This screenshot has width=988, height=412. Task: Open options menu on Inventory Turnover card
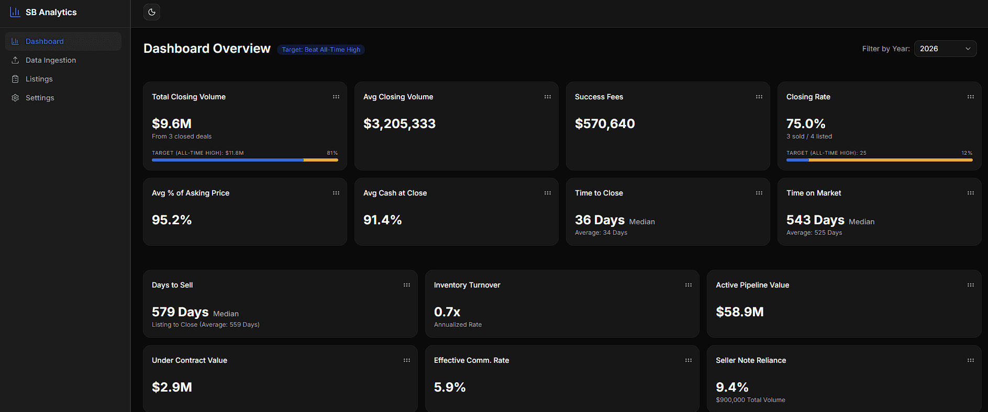[x=689, y=285]
